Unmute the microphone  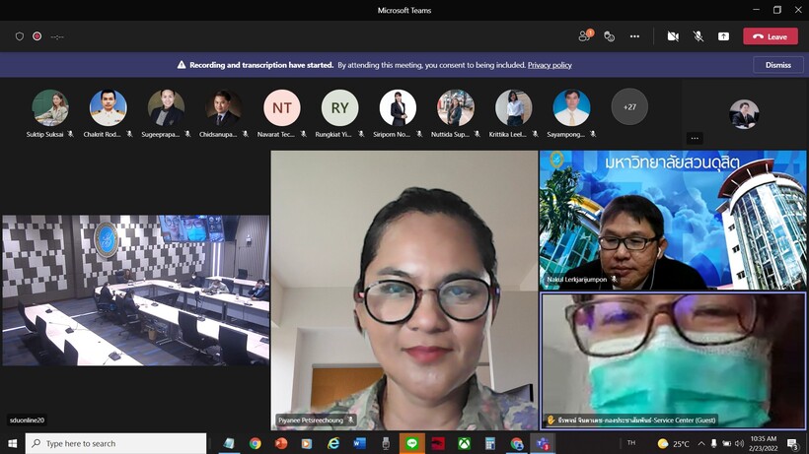[x=699, y=36]
